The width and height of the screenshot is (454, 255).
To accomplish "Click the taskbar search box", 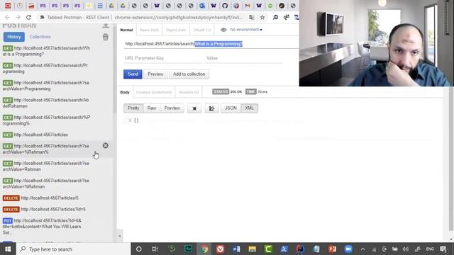I will click(x=73, y=249).
